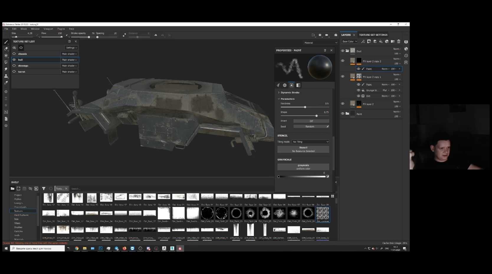Screen dimensions: 492x274
Task: Open the Log panel icon on right dock
Action: pyautogui.click(x=406, y=62)
